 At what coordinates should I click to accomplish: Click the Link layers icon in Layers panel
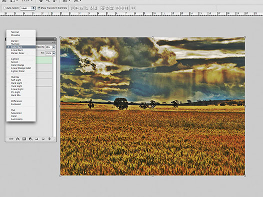click(x=11, y=139)
